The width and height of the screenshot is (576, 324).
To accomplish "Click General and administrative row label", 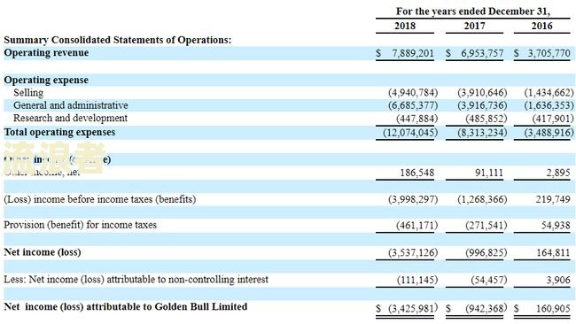I will 71,105.
